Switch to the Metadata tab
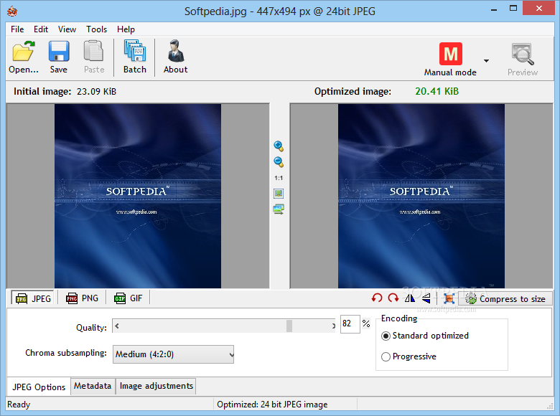This screenshot has width=560, height=416. tap(93, 386)
